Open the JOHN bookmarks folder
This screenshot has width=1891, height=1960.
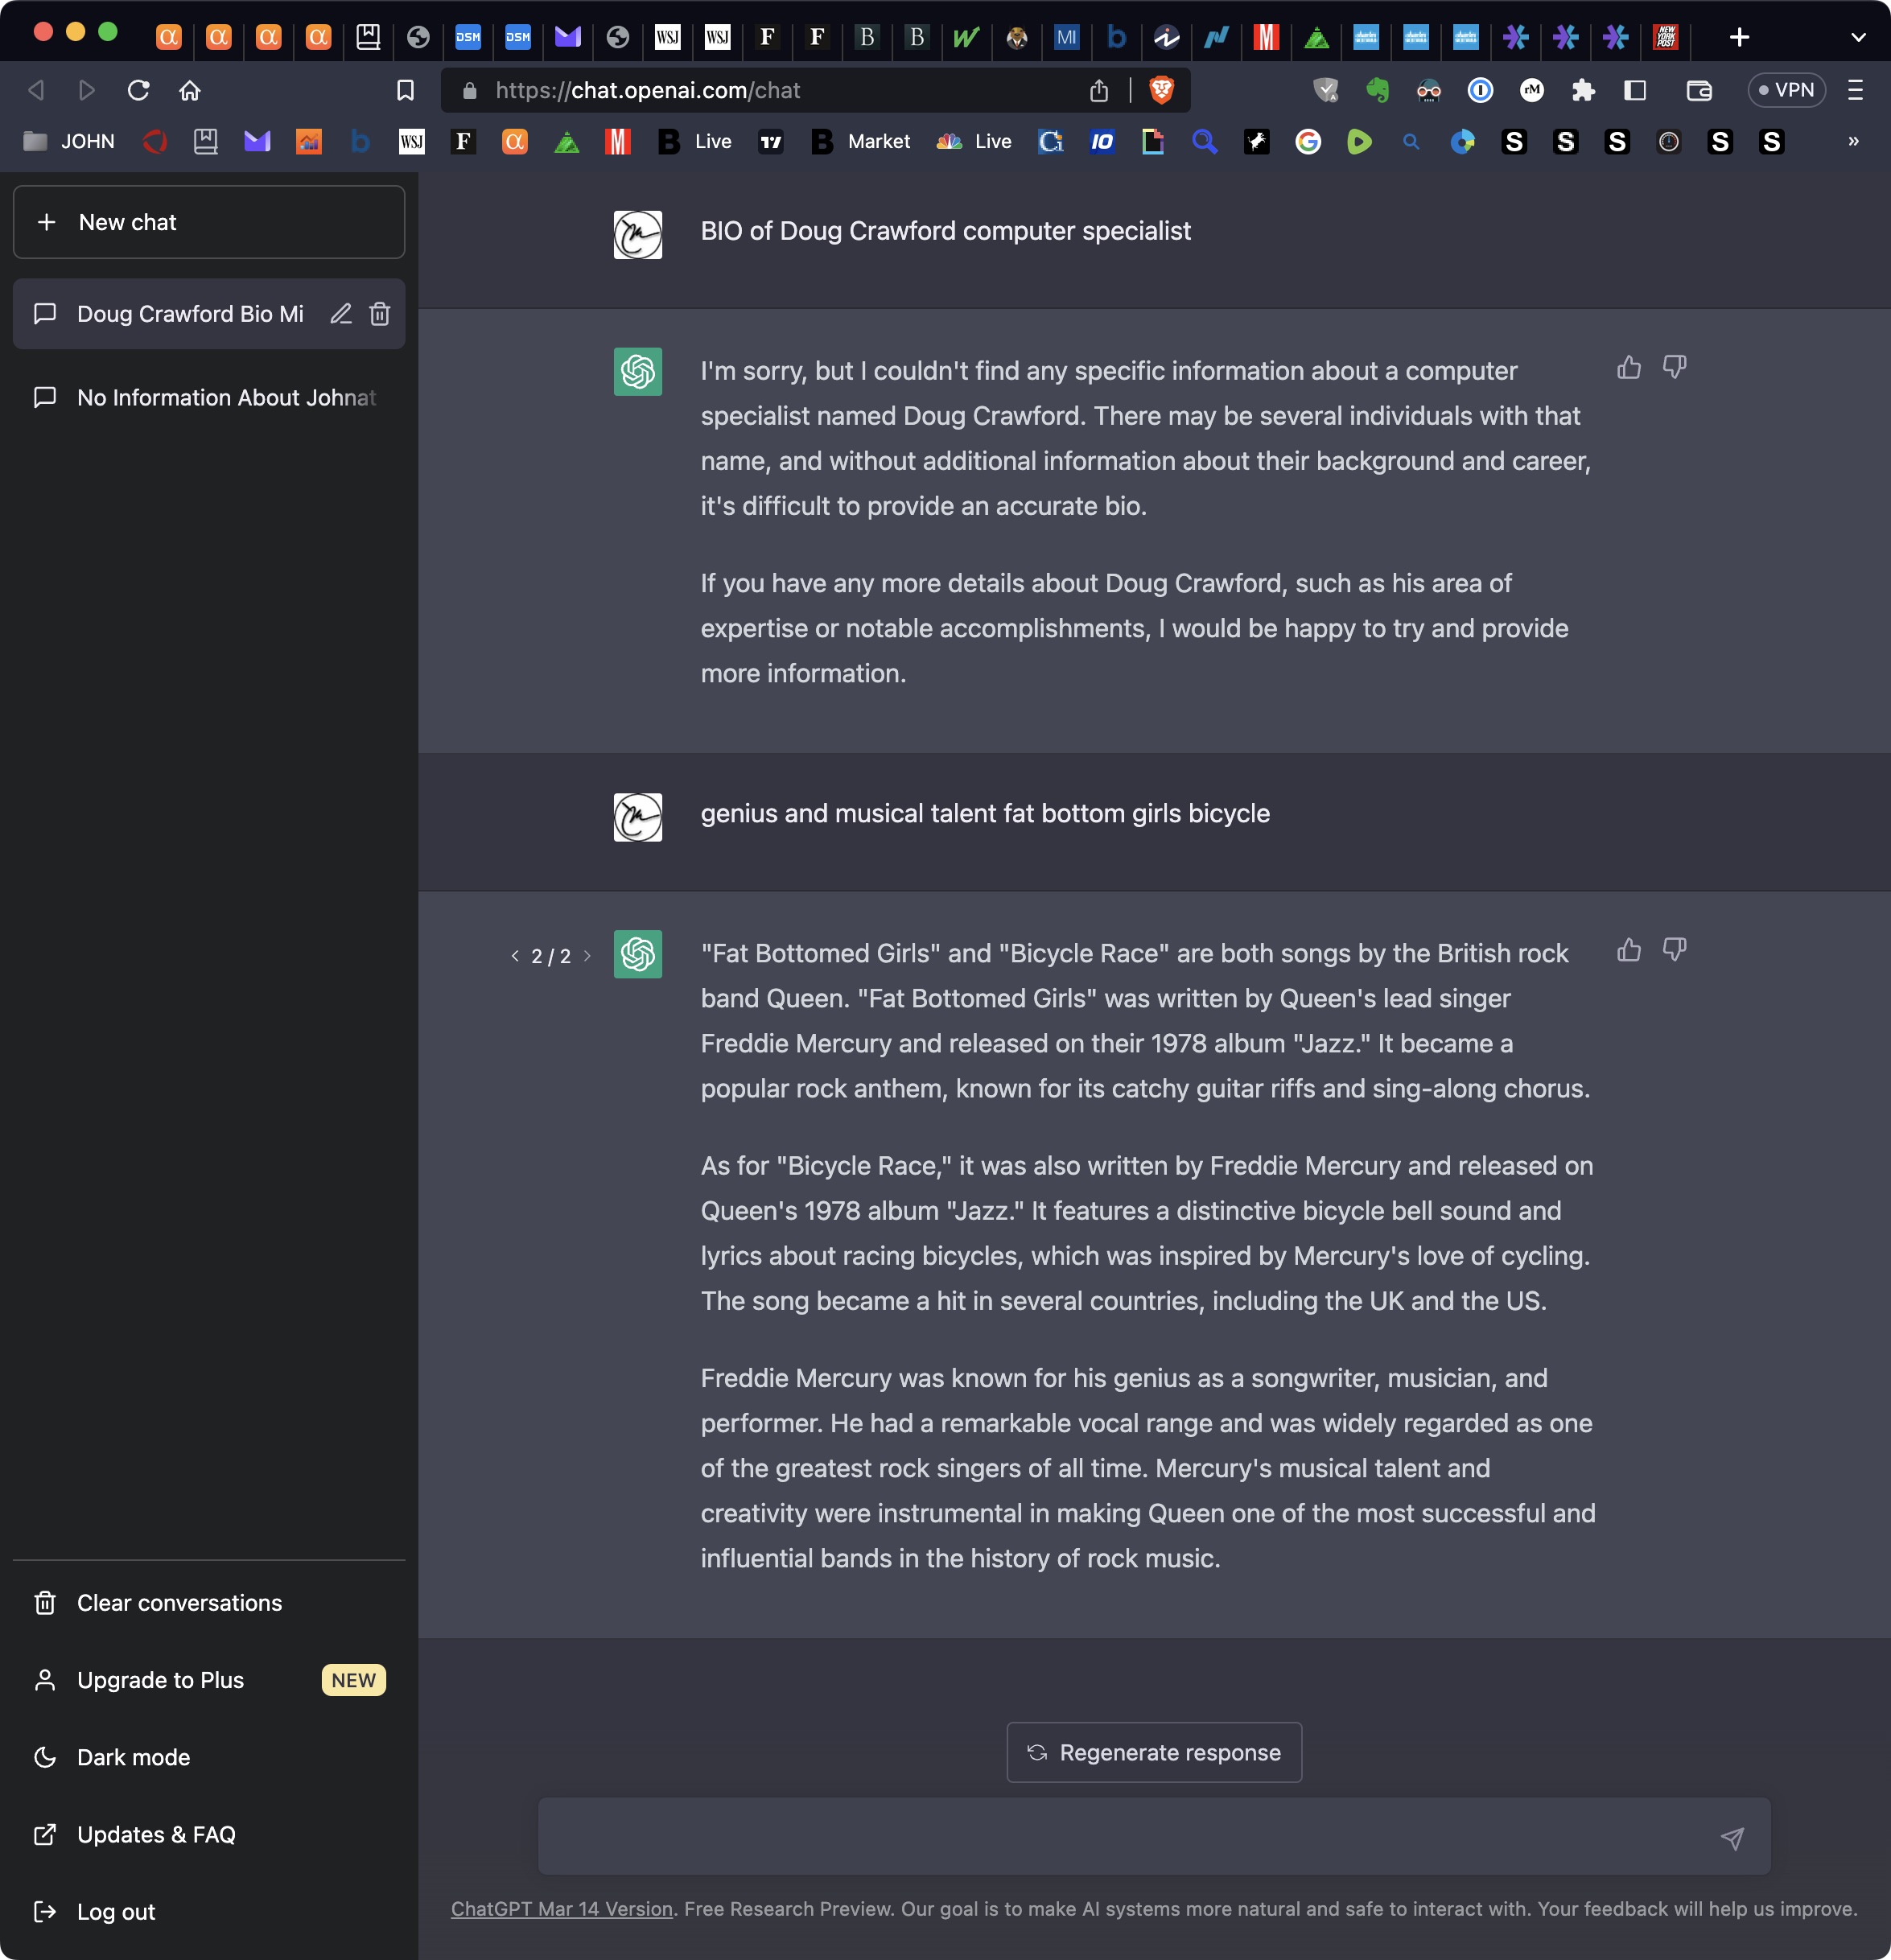(69, 141)
